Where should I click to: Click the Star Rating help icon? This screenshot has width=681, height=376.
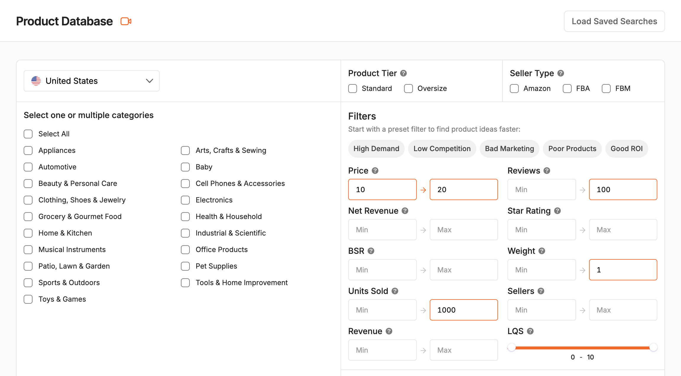[x=557, y=211]
